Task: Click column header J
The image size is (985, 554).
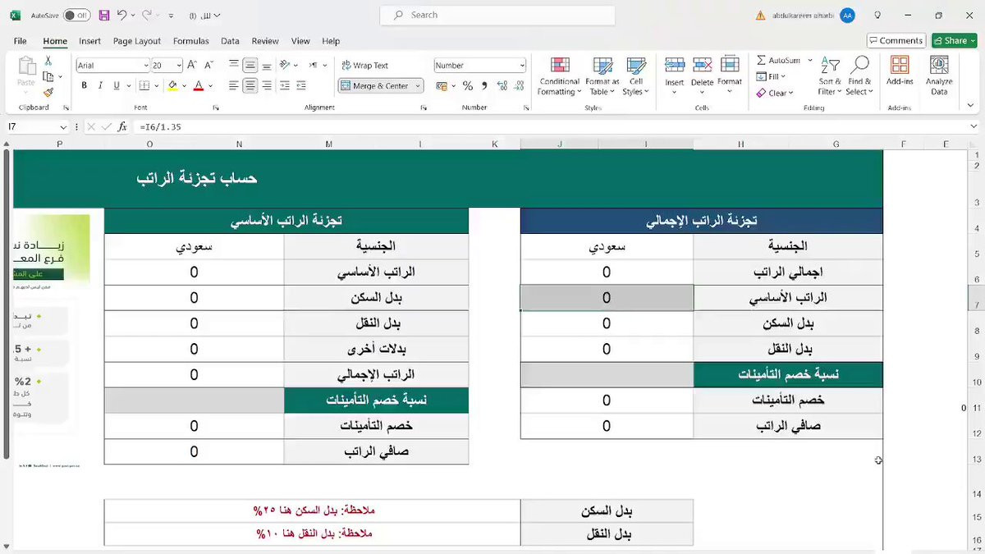Action: point(560,144)
